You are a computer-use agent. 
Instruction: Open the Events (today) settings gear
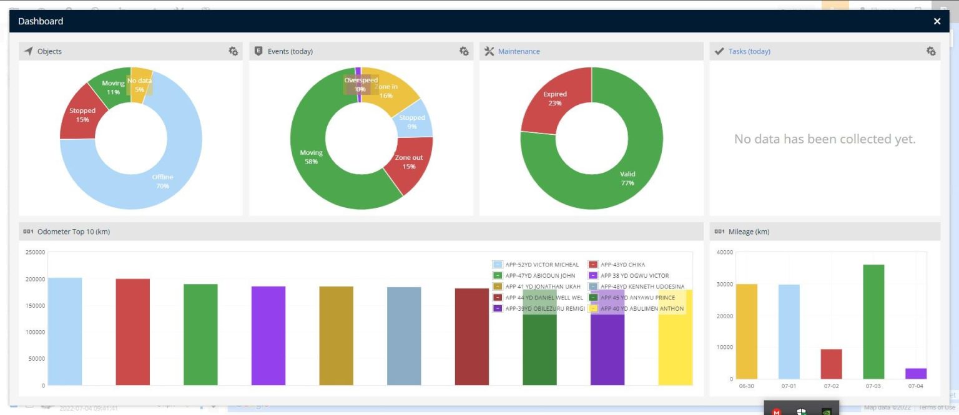pyautogui.click(x=463, y=51)
